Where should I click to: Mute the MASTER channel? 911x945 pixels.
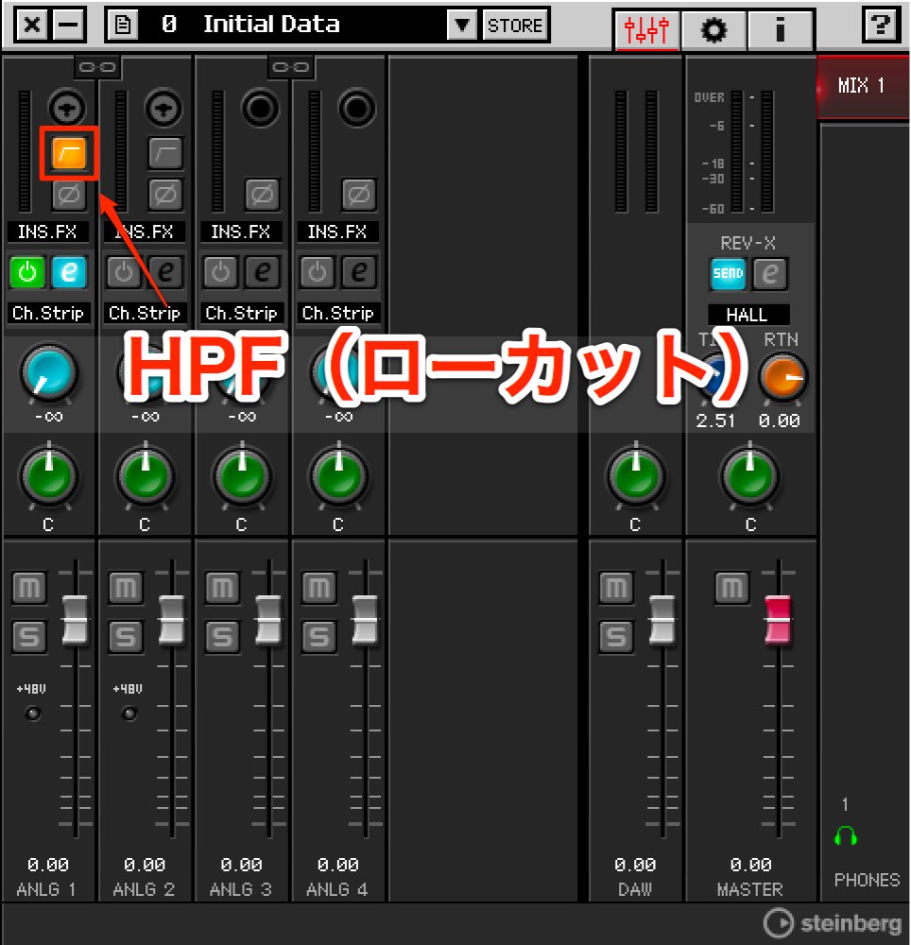732,588
